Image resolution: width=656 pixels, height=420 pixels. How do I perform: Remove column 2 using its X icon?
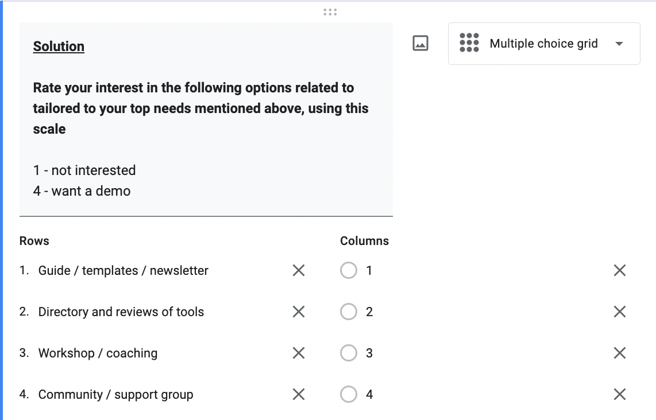(619, 312)
